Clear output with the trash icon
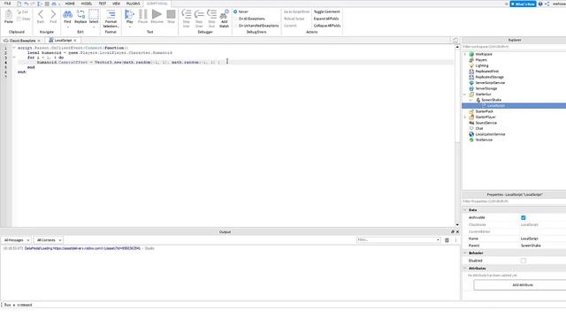The width and height of the screenshot is (566, 318). pyautogui.click(x=447, y=240)
